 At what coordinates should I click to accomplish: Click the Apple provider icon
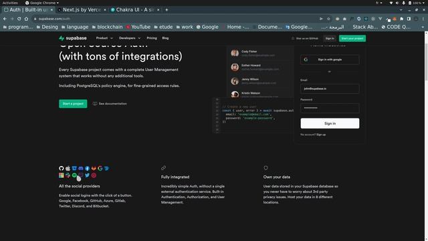pyautogui.click(x=68, y=168)
